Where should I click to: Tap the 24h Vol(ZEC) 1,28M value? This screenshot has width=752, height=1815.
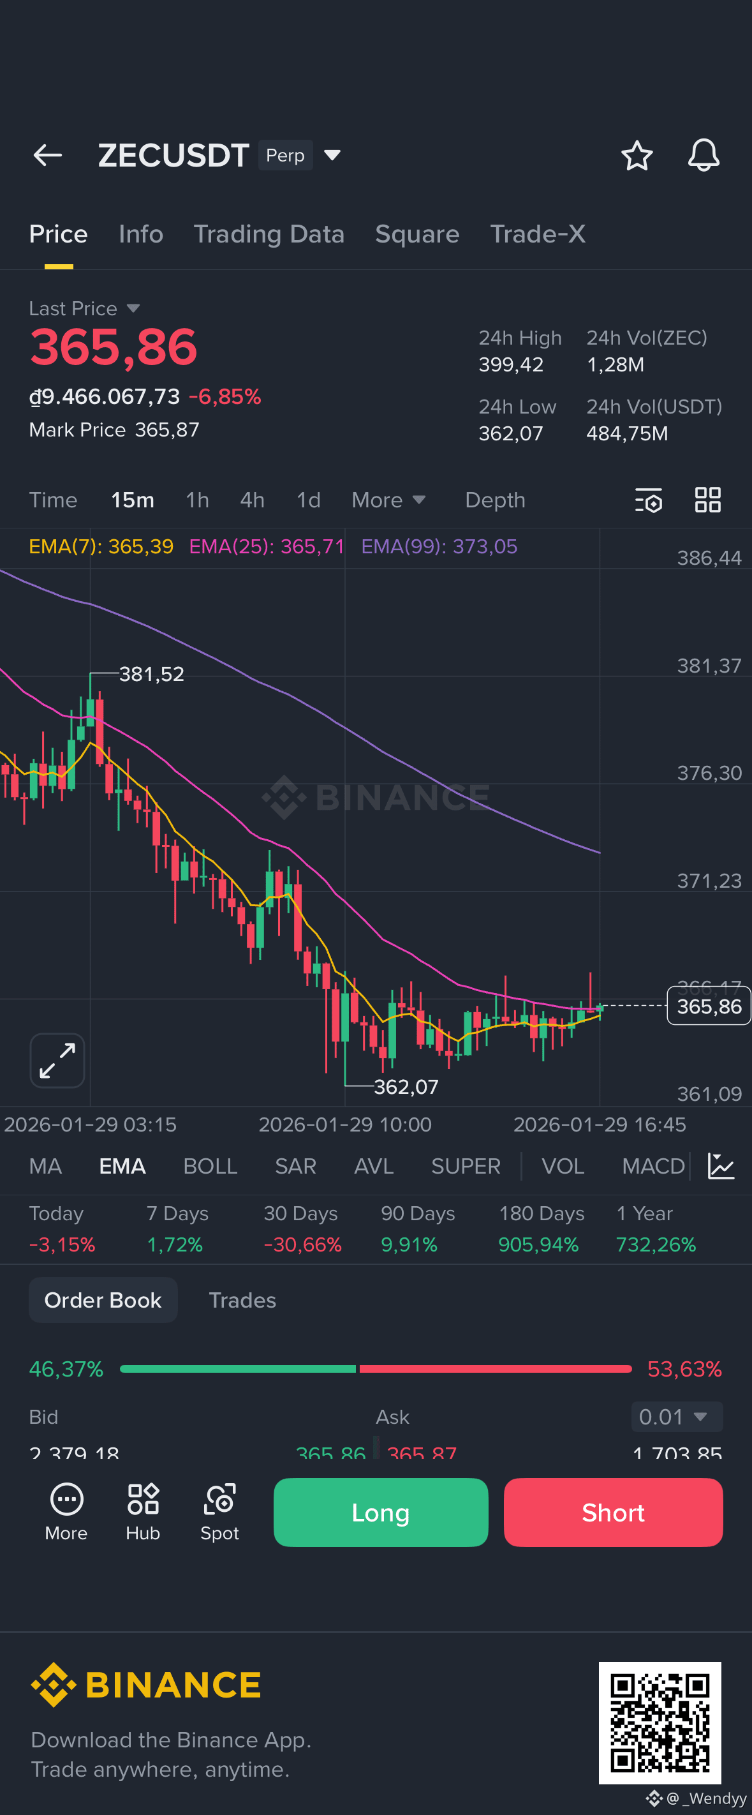pyautogui.click(x=616, y=365)
